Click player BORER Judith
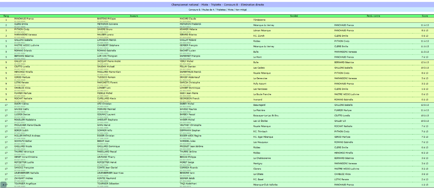This screenshot has height=188, width=434. (21, 130)
